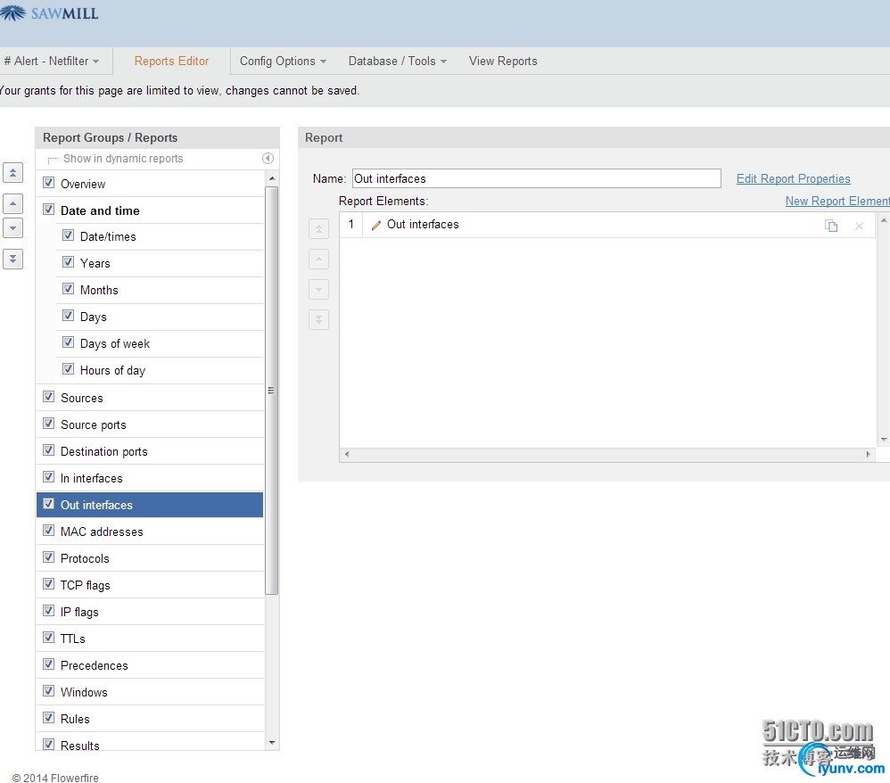Move report element to bottom

[x=318, y=319]
